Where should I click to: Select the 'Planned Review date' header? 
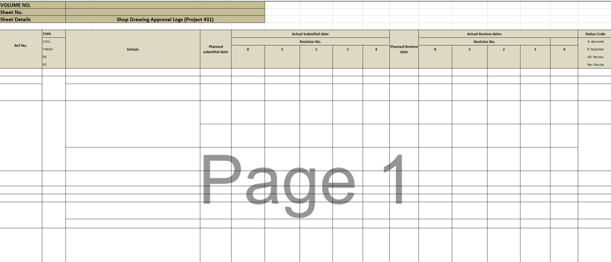404,49
